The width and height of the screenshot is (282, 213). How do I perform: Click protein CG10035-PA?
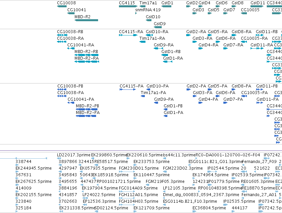click(x=244, y=96)
